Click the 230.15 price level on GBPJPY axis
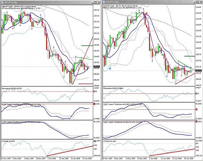Viewport: 203px width, 161px height. pos(96,10)
